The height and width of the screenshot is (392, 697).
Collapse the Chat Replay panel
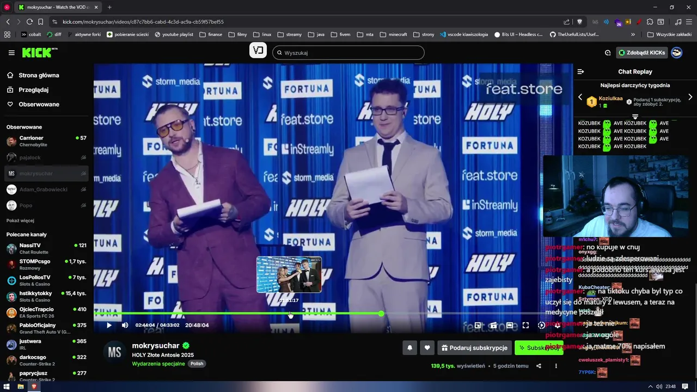coord(580,71)
